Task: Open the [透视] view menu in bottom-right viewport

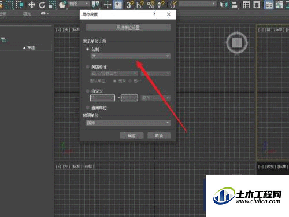Action: (x=270, y=167)
